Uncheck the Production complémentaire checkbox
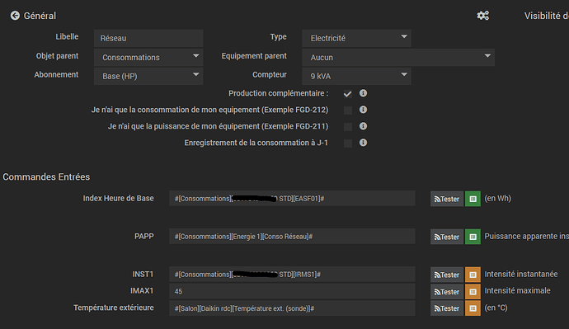Viewport: 569px width, 329px height. click(348, 94)
